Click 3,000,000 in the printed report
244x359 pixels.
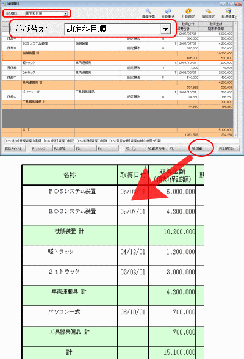[x=181, y=272]
